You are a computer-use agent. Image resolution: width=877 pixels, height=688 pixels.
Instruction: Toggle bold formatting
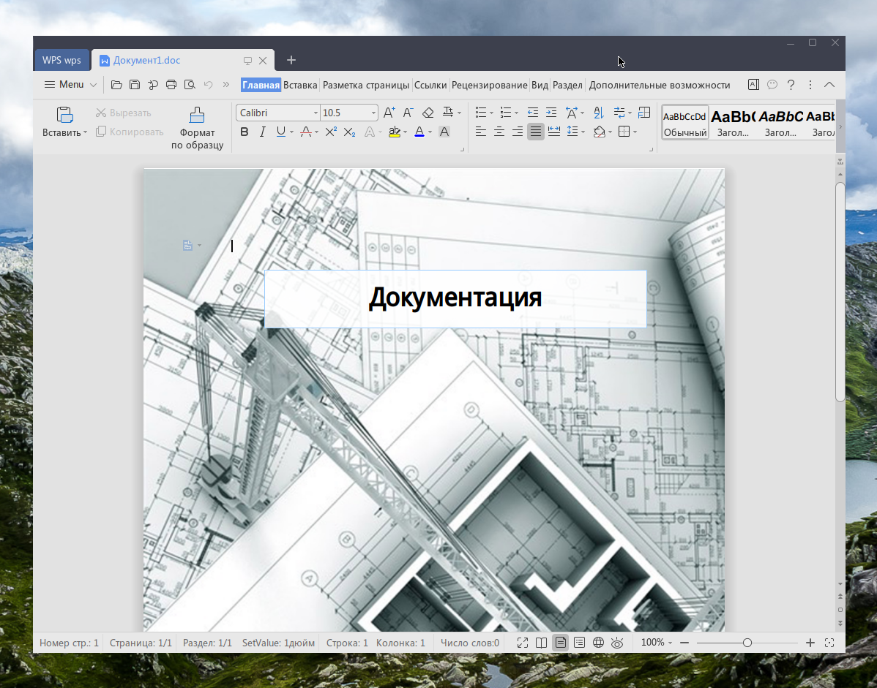coord(245,132)
